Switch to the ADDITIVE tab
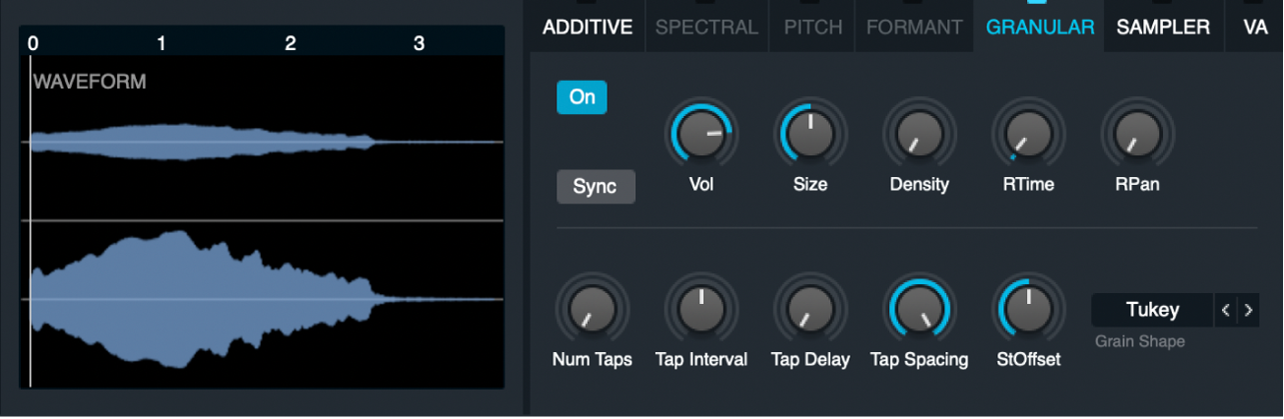This screenshot has height=419, width=1284. [x=587, y=28]
